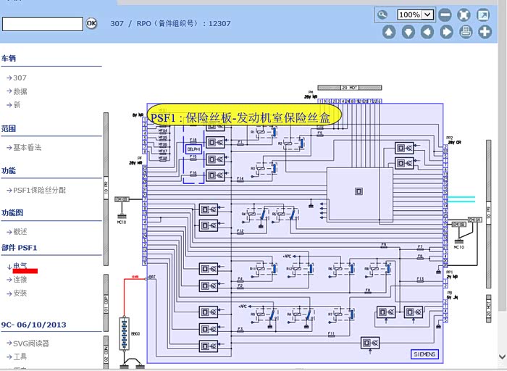The width and height of the screenshot is (507, 371).
Task: Open the 数据 link in sidebar
Action: [20, 91]
